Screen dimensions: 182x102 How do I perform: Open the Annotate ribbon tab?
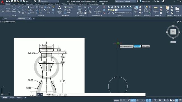coord(21,4)
